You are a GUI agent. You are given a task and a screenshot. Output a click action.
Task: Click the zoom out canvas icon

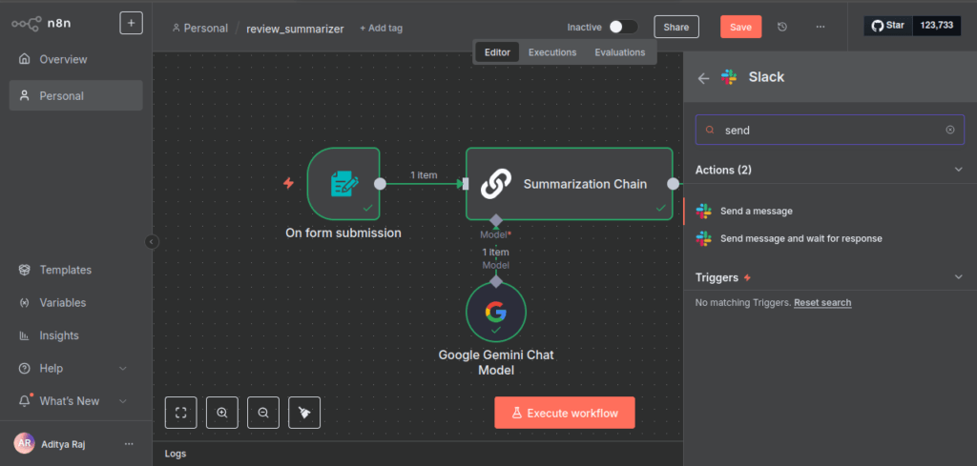click(262, 413)
